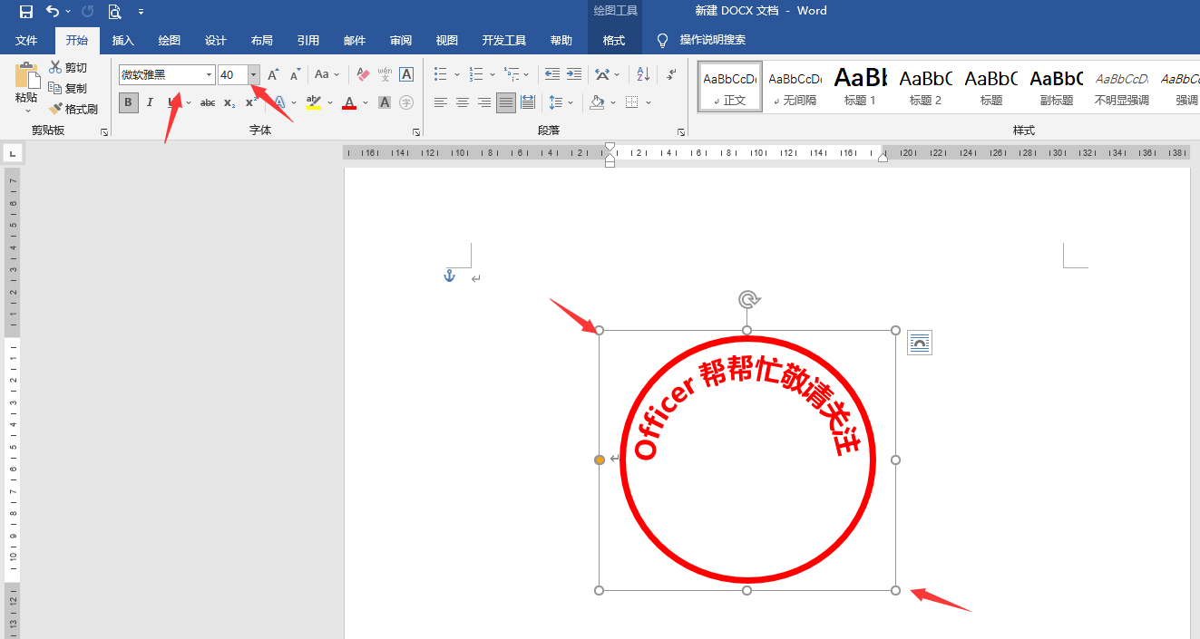Toggle italic formatting
This screenshot has width=1200, height=639.
[151, 102]
